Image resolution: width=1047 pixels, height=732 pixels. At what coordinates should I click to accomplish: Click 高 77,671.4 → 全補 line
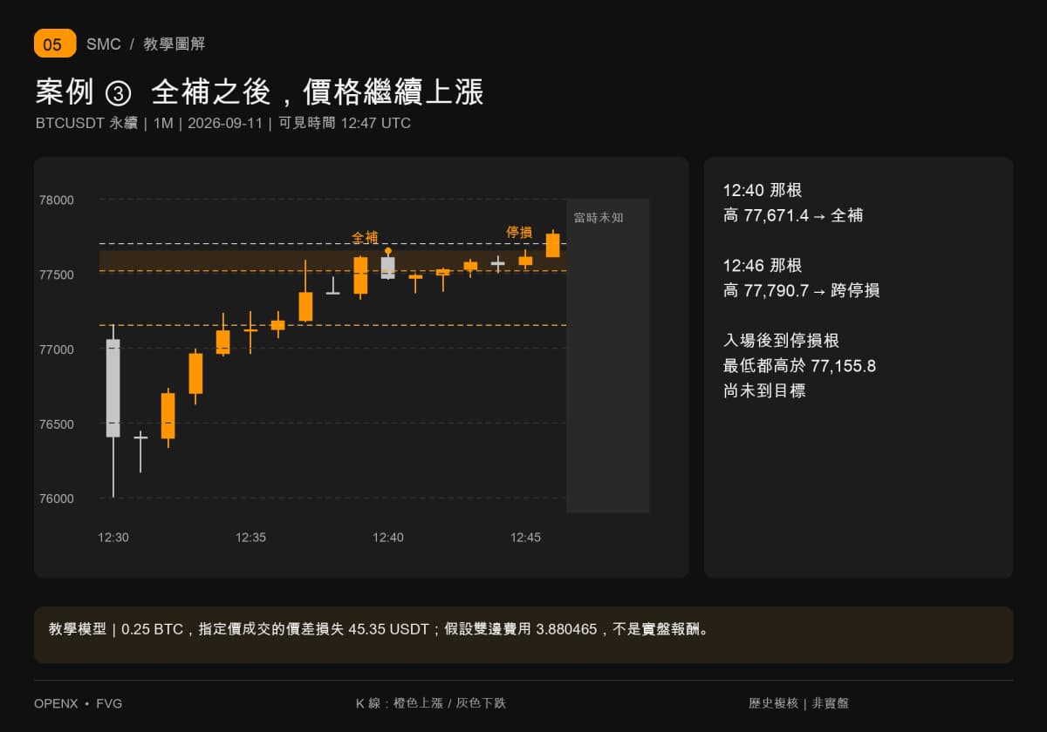(x=793, y=215)
